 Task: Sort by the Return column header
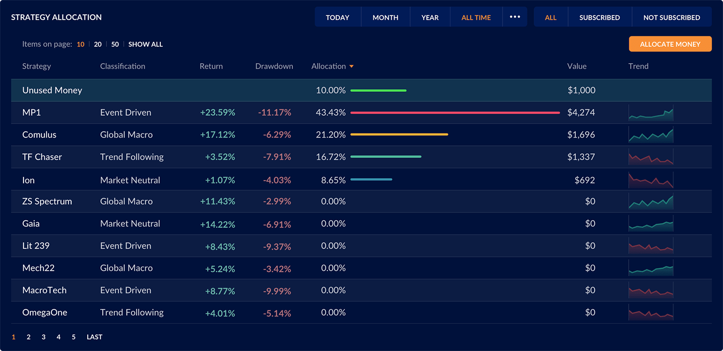coord(211,66)
